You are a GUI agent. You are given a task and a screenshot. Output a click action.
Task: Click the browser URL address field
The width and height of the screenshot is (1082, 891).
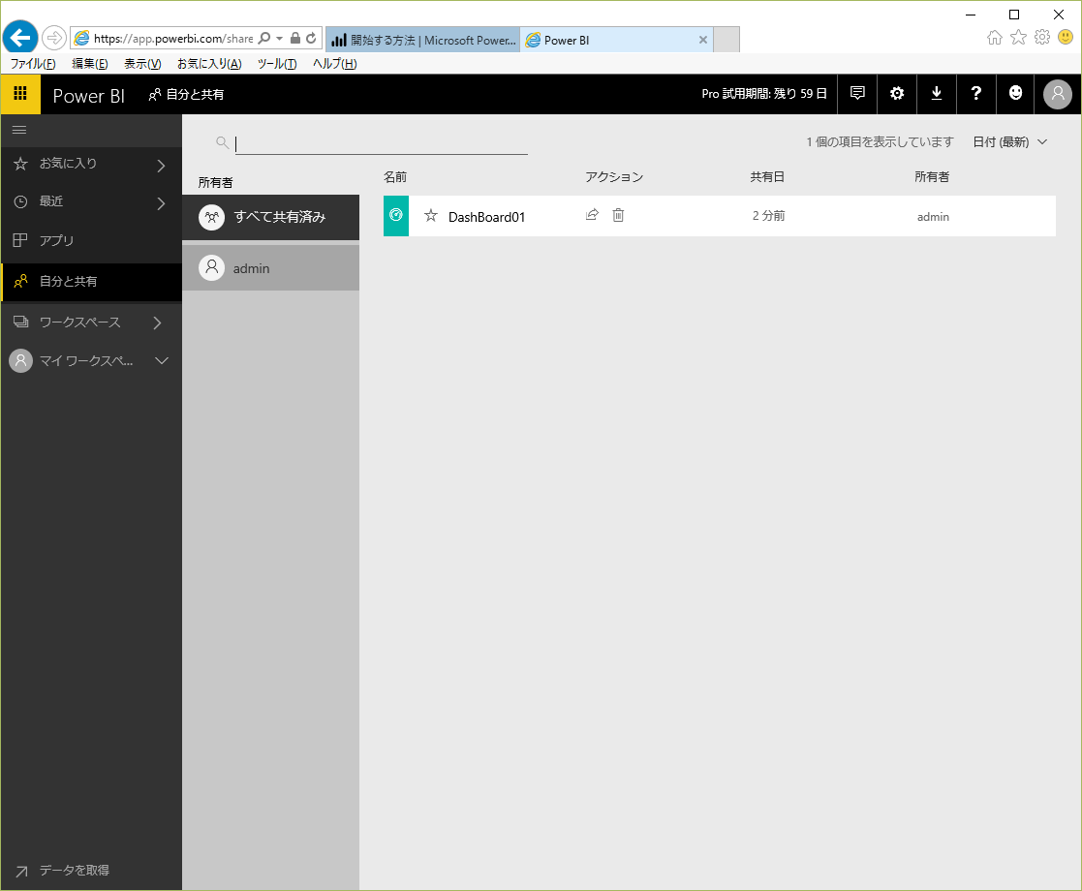click(x=173, y=39)
